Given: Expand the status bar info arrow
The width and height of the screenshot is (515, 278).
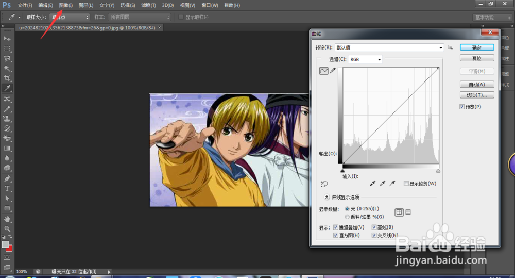Looking at the screenshot, I should click(109, 272).
